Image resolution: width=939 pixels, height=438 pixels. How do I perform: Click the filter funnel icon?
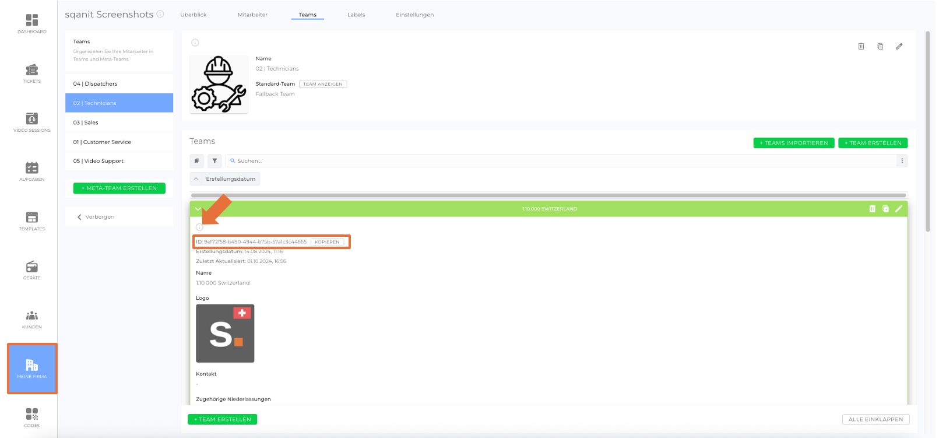[214, 161]
